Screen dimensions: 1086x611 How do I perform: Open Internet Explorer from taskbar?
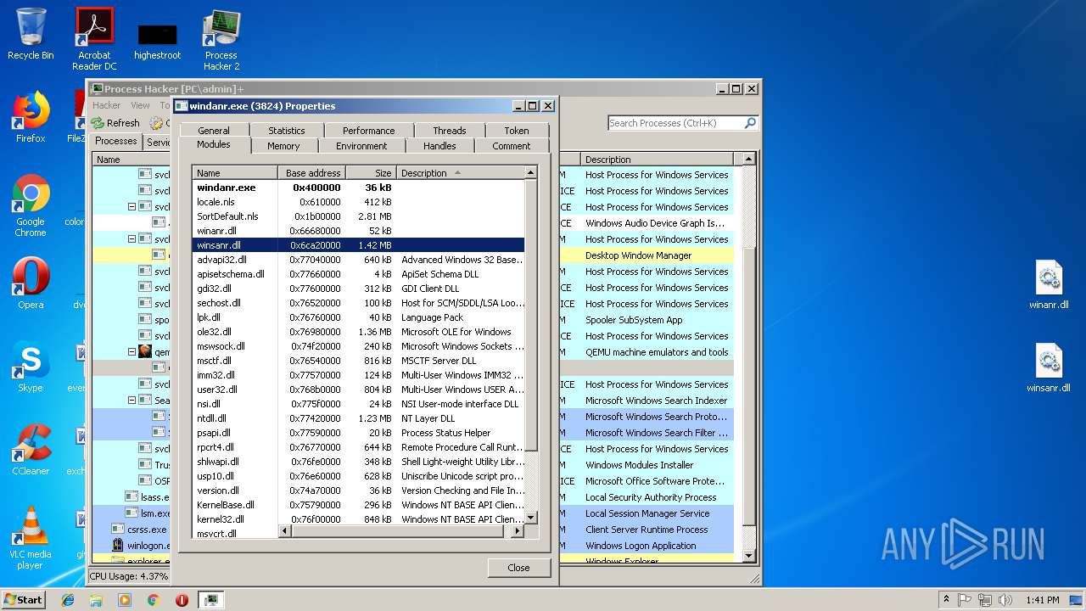(68, 600)
